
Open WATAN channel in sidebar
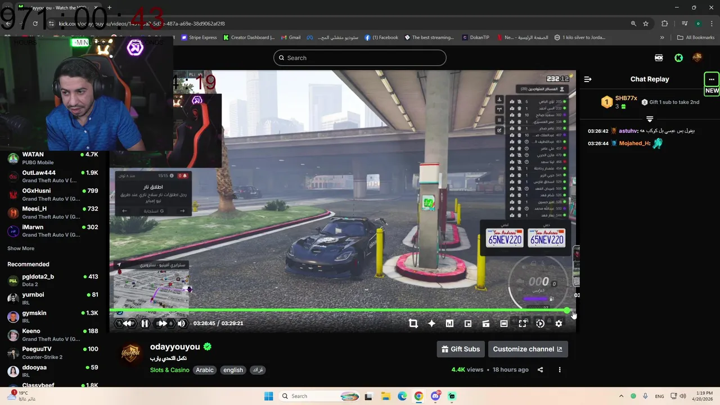(53, 158)
